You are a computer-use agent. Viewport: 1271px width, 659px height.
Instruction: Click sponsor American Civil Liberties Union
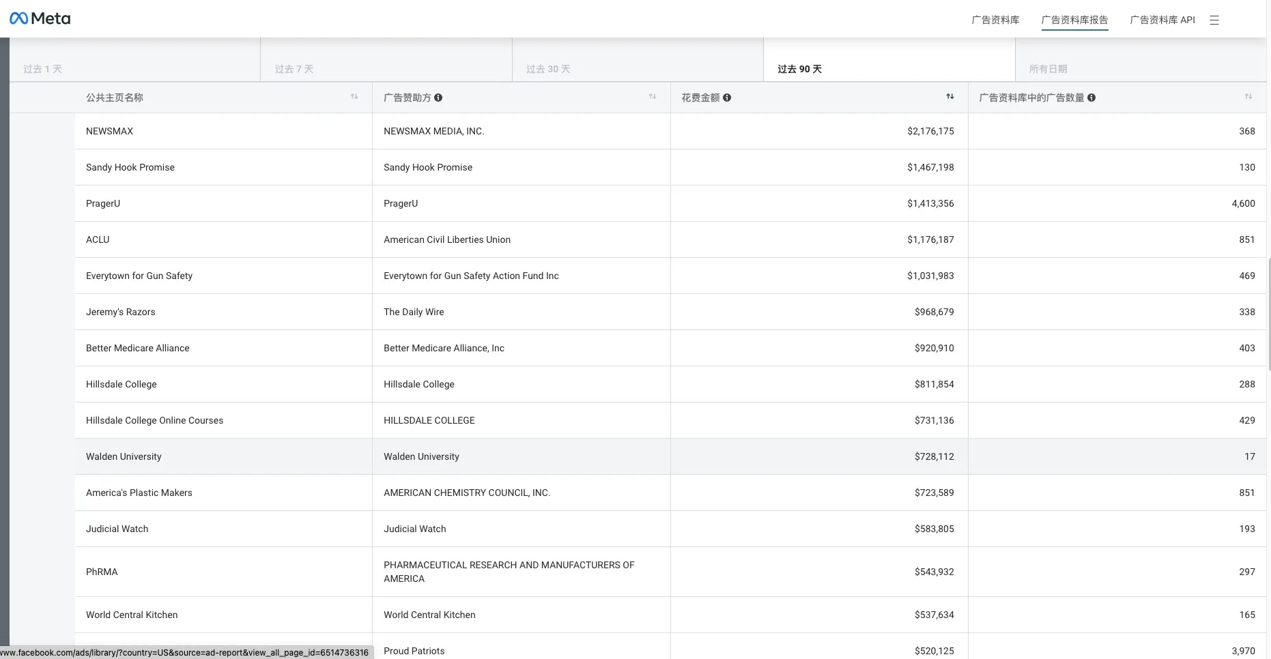click(x=447, y=239)
